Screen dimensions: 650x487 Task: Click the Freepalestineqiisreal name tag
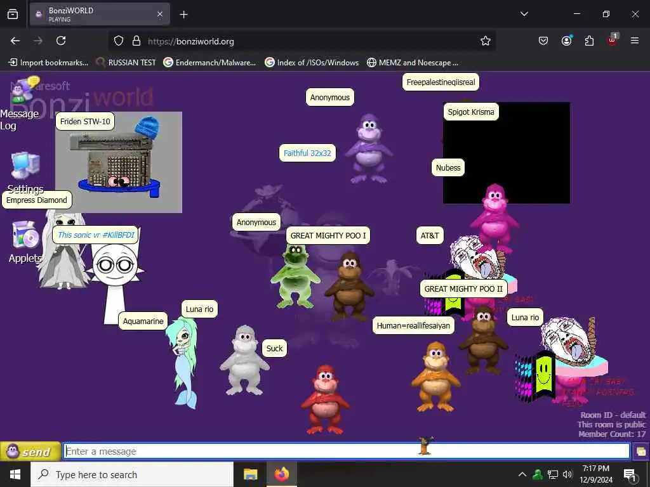pos(441,82)
